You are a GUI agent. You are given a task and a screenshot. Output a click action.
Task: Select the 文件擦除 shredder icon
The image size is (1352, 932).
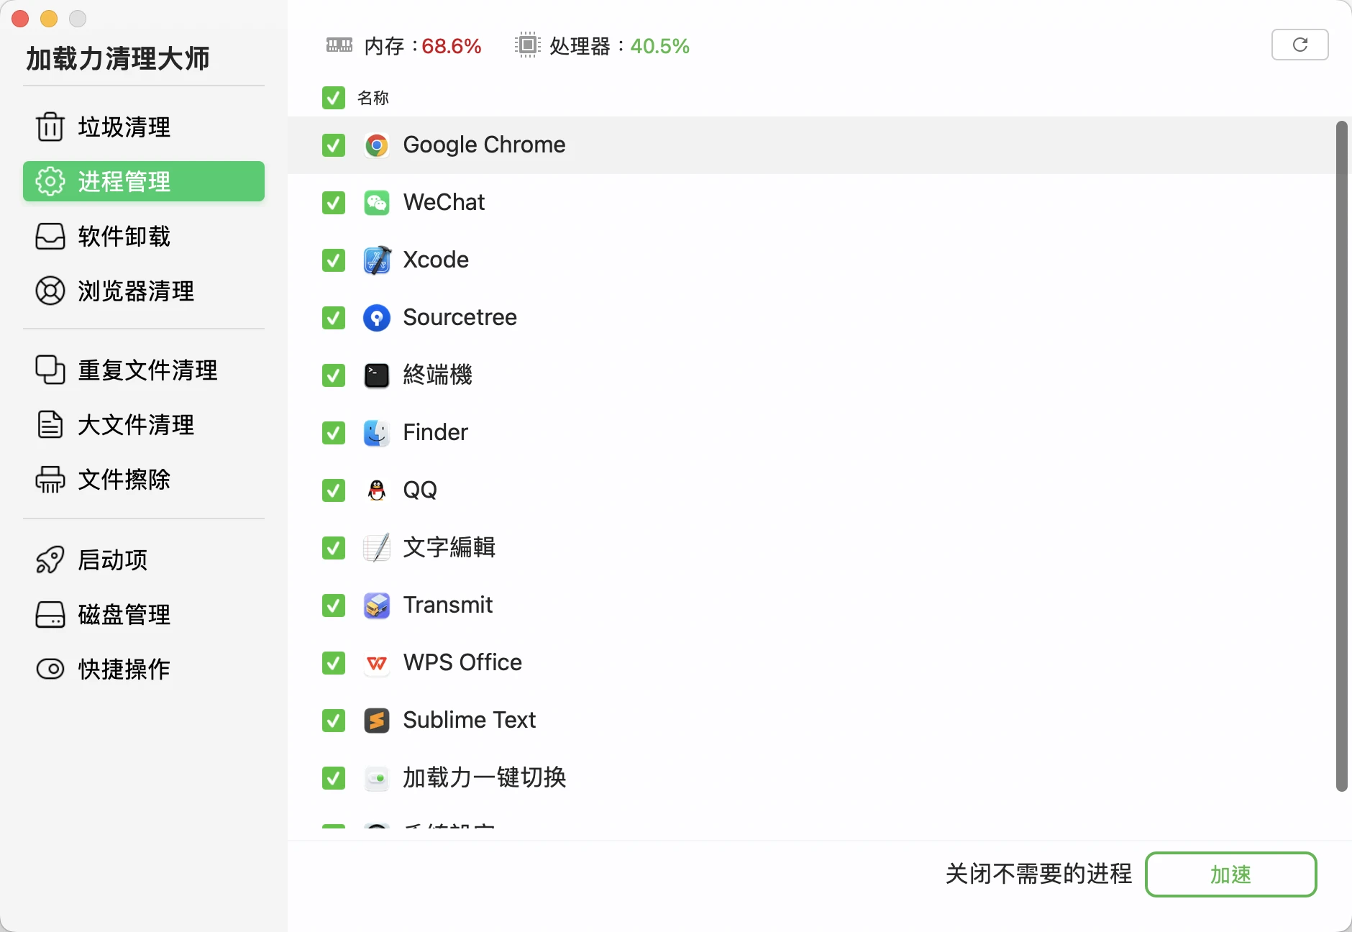[x=49, y=480]
